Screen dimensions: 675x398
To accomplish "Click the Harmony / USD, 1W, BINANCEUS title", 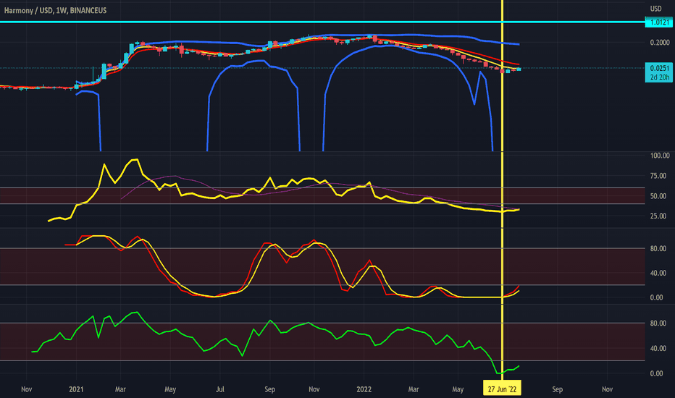I will tap(55, 10).
